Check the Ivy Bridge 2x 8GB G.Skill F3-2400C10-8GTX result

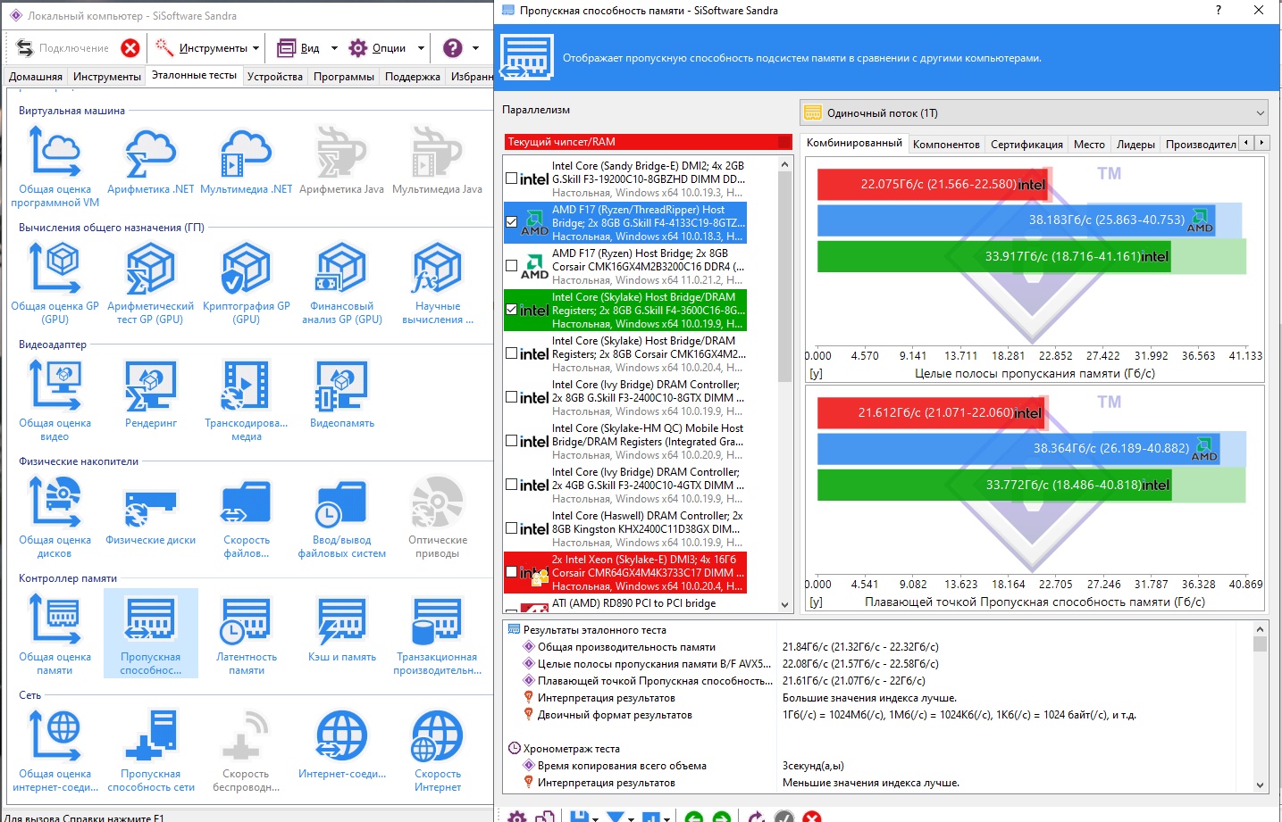click(x=511, y=397)
